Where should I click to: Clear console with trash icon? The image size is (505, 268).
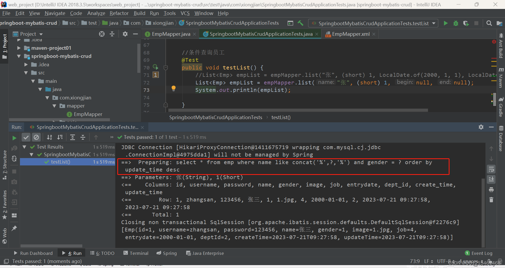pyautogui.click(x=491, y=200)
